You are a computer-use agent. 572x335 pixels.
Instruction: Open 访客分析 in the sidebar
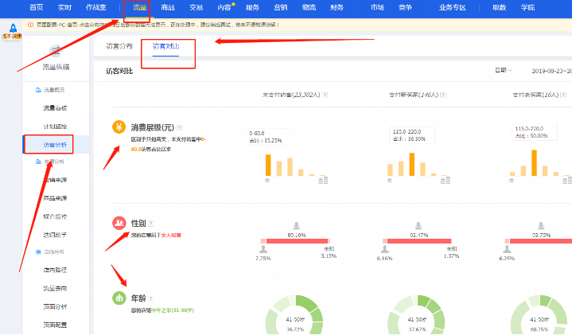click(56, 144)
